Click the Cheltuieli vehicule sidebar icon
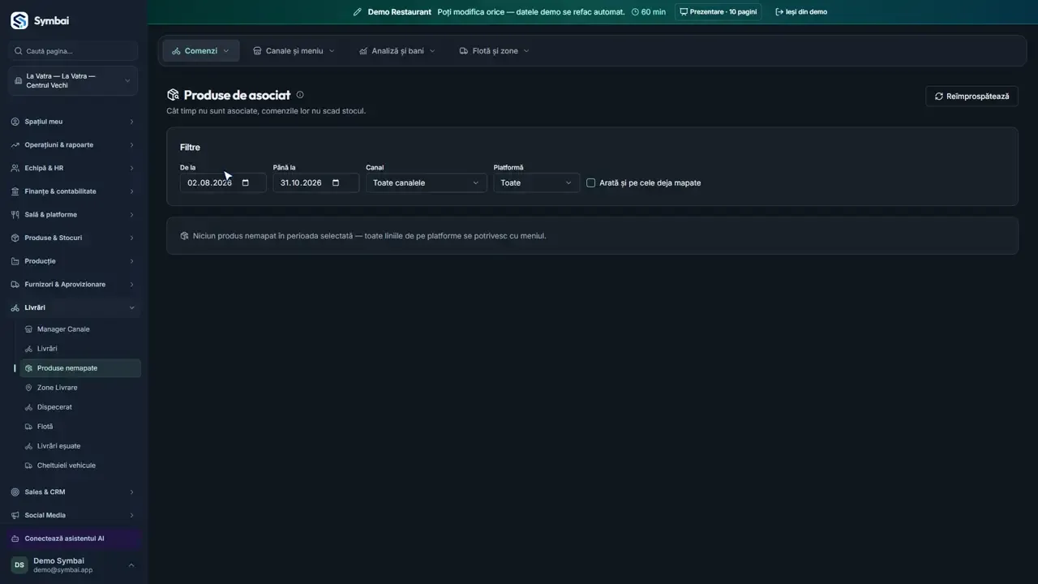Screen dimensions: 1038x584 pyautogui.click(x=29, y=466)
